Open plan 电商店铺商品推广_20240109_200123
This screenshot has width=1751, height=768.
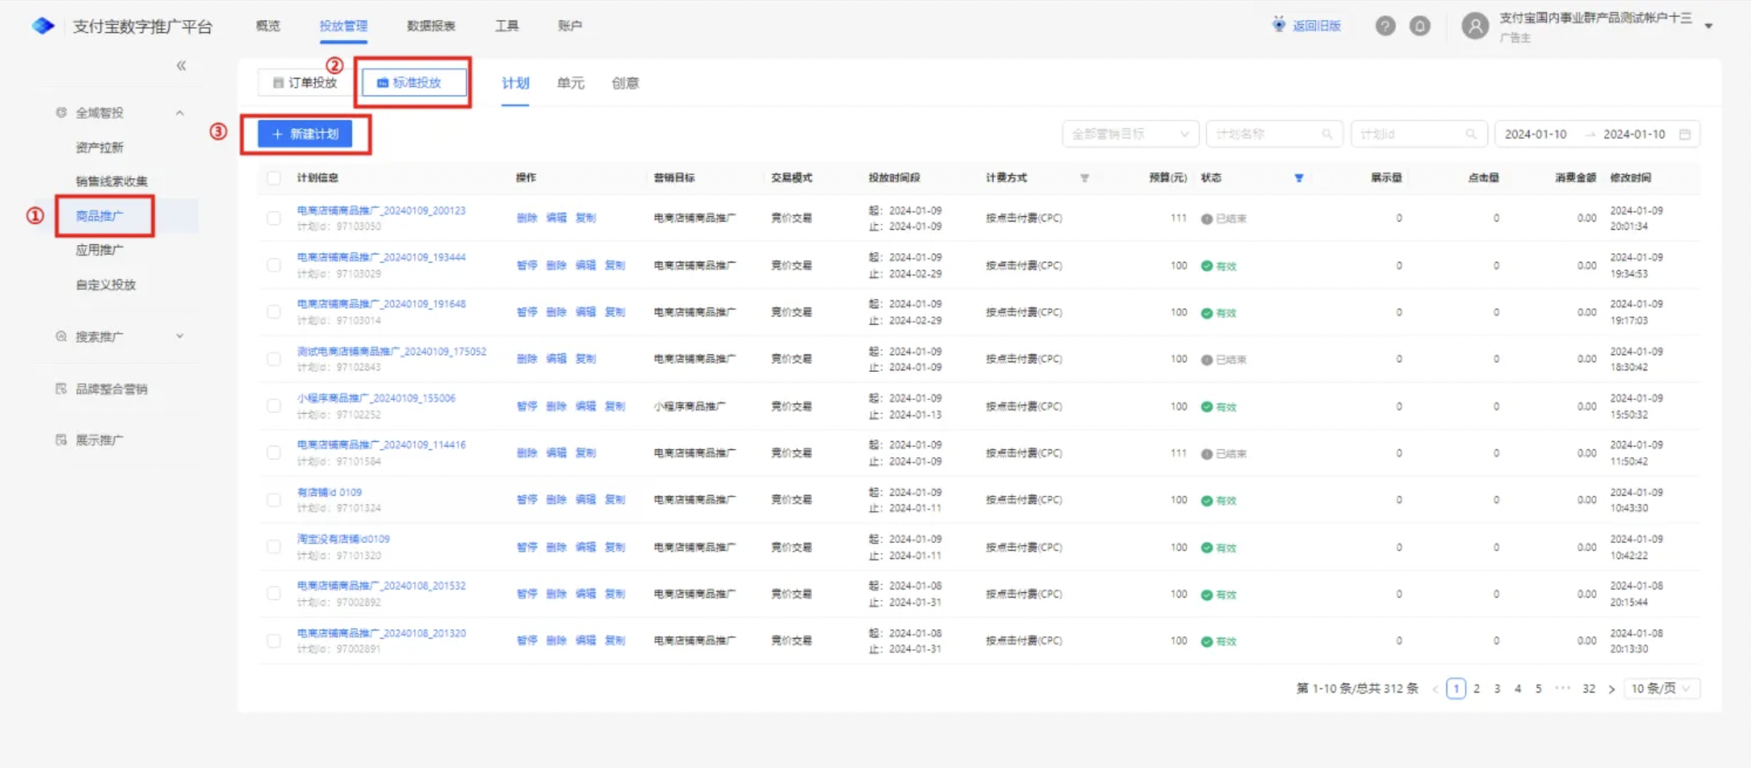[x=381, y=210]
